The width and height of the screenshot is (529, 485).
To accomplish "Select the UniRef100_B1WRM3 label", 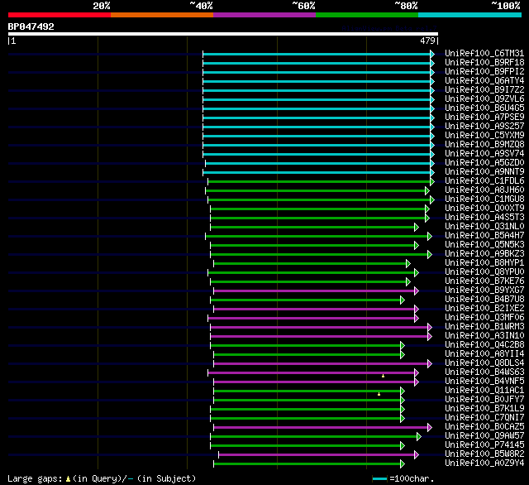I will [x=484, y=327].
